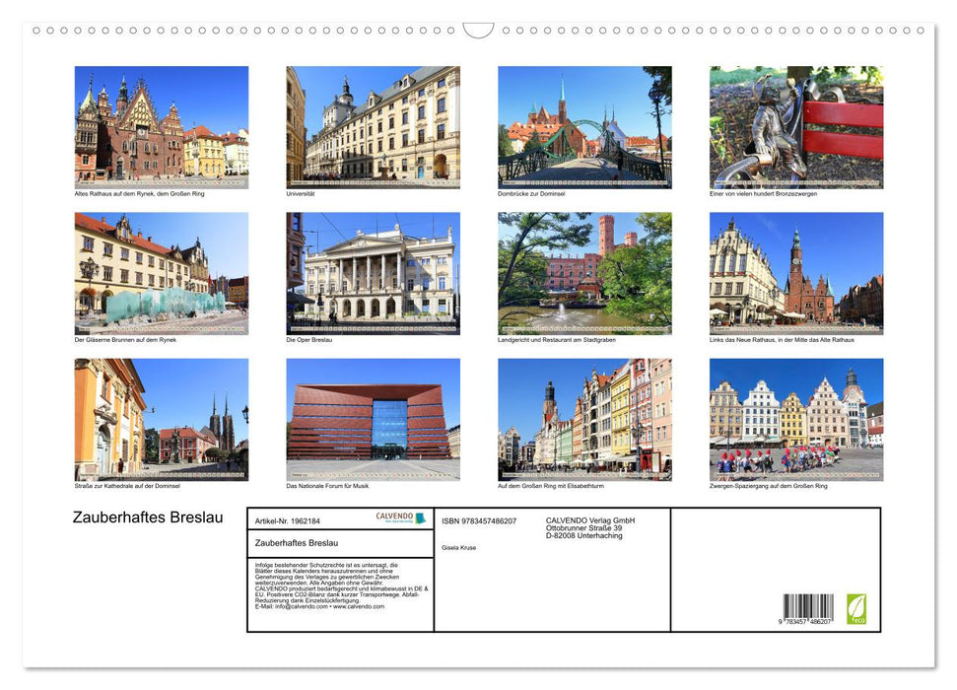This screenshot has width=957, height=690.
Task: Open the Bronzezwerge bench photo
Action: click(x=795, y=125)
